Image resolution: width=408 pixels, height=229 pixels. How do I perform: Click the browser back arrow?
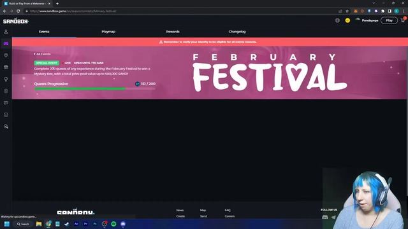click(x=4, y=11)
